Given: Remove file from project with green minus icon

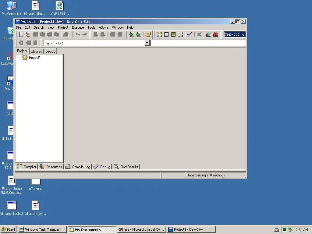Looking at the screenshot, I should click(139, 34).
